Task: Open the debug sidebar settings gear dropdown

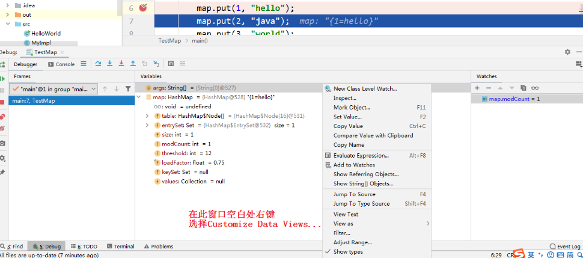Action: [2, 158]
